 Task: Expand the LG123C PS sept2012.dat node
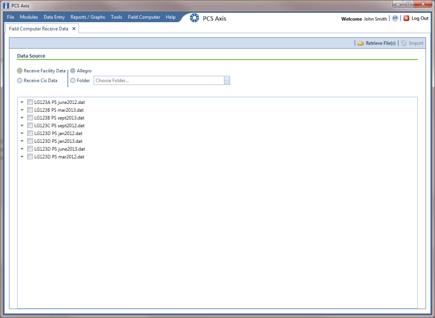click(22, 126)
